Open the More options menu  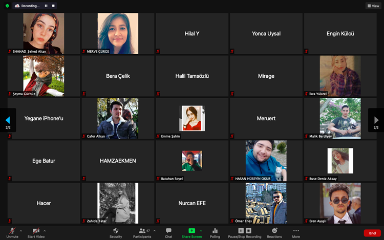(x=296, y=232)
